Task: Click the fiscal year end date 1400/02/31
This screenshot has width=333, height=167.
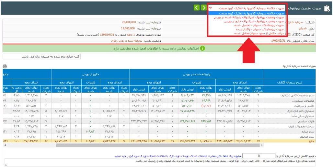Action: 278,41
